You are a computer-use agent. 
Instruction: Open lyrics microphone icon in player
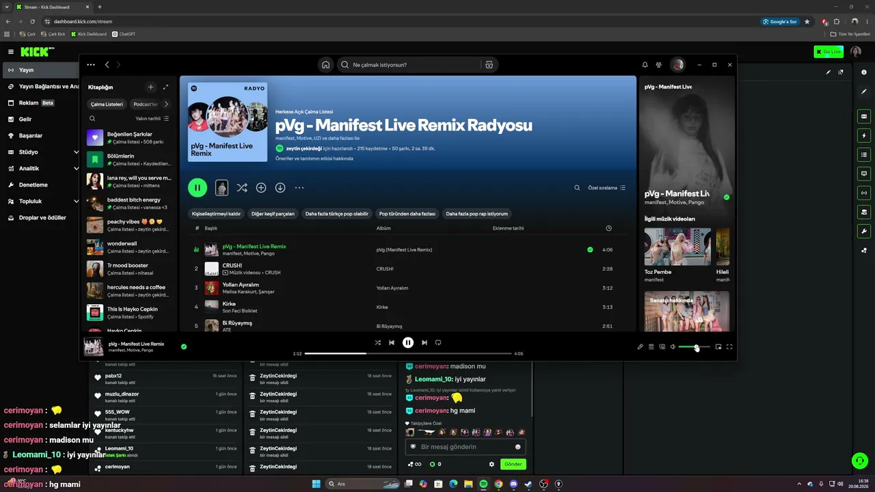tap(641, 346)
